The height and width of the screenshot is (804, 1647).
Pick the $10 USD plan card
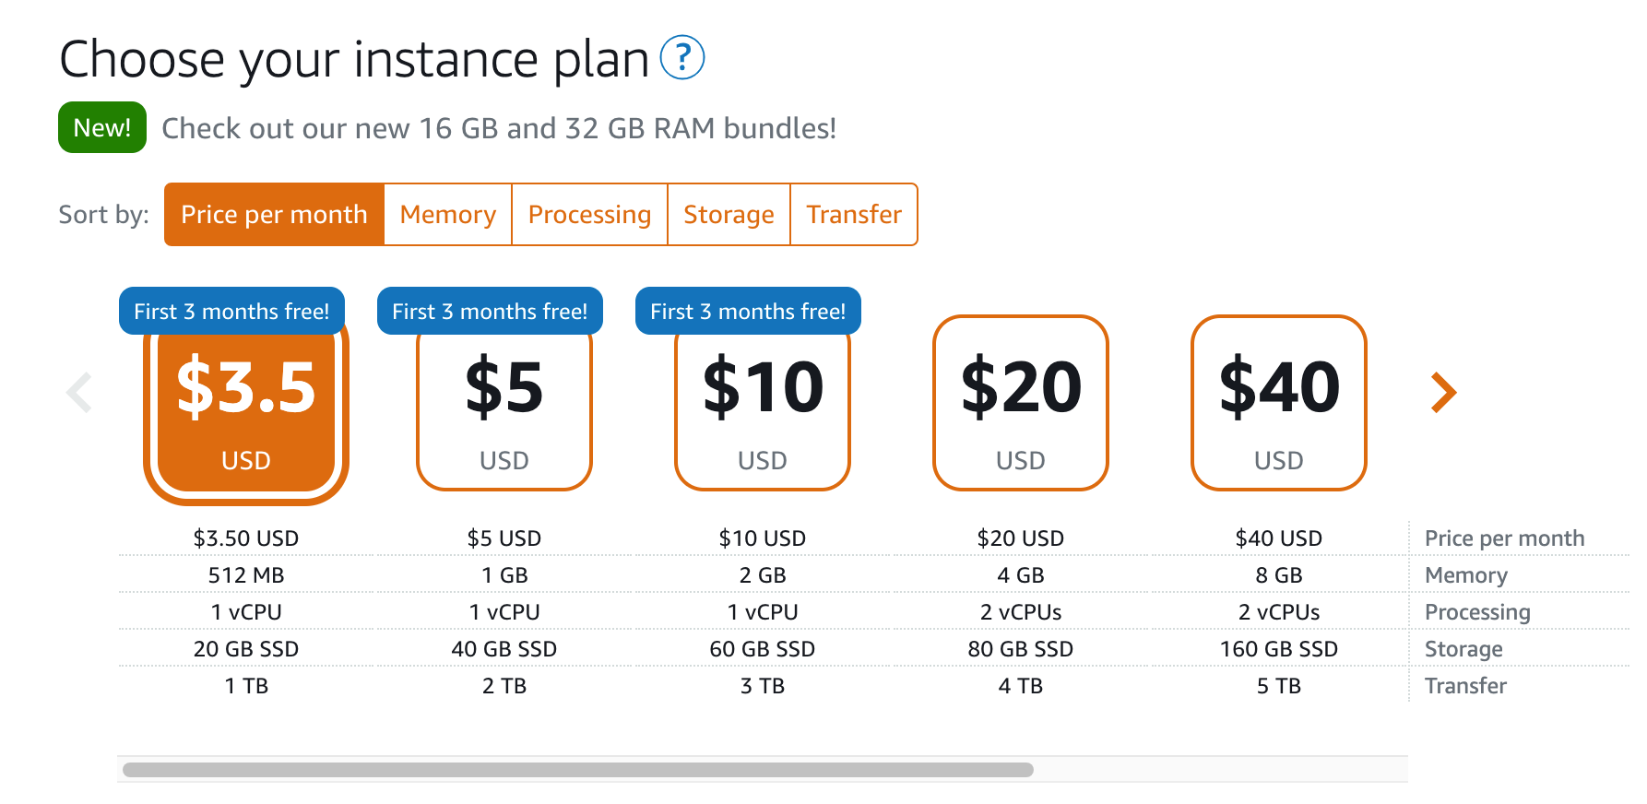point(763,410)
